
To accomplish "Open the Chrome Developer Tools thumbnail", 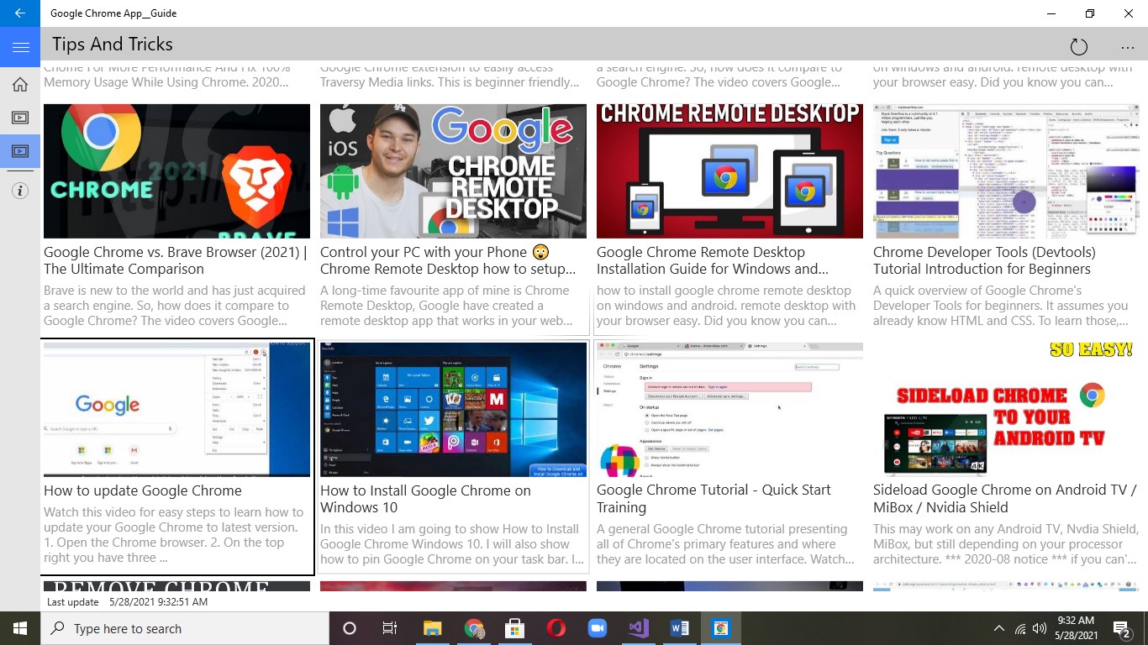I will pos(1006,171).
